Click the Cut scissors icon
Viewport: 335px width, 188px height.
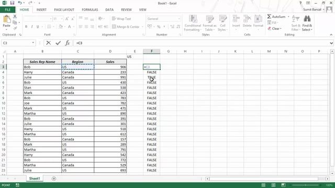(x=15, y=17)
